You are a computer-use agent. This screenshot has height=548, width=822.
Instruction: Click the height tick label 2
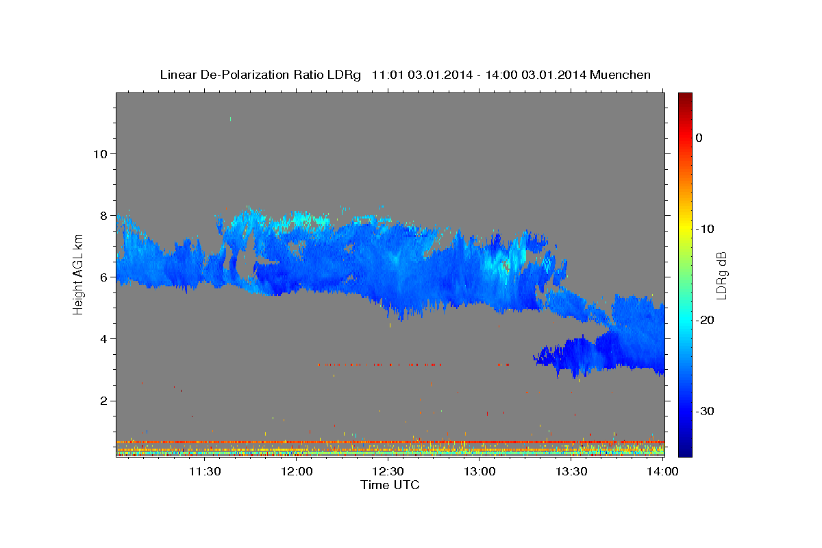(x=104, y=400)
